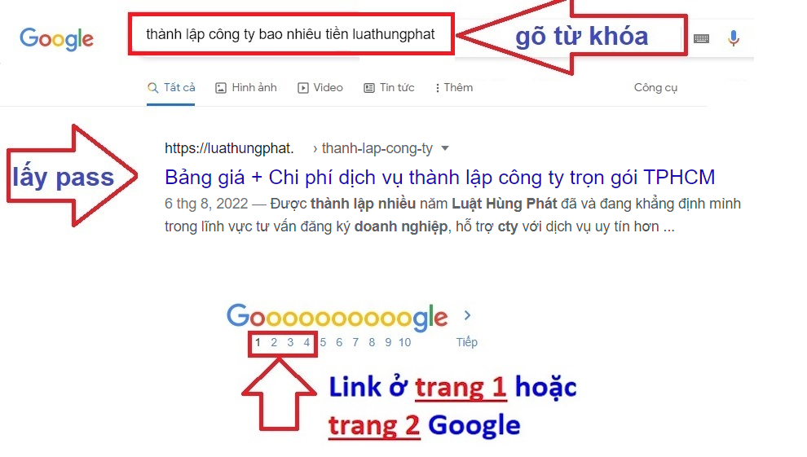807x457 pixels.
Task: Click the Video play icon
Action: 303,88
